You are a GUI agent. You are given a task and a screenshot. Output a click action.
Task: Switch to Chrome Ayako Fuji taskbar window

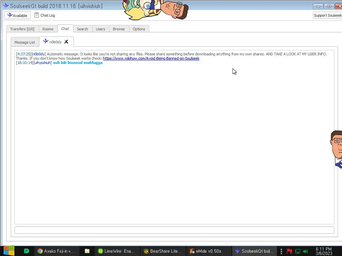(x=56, y=251)
